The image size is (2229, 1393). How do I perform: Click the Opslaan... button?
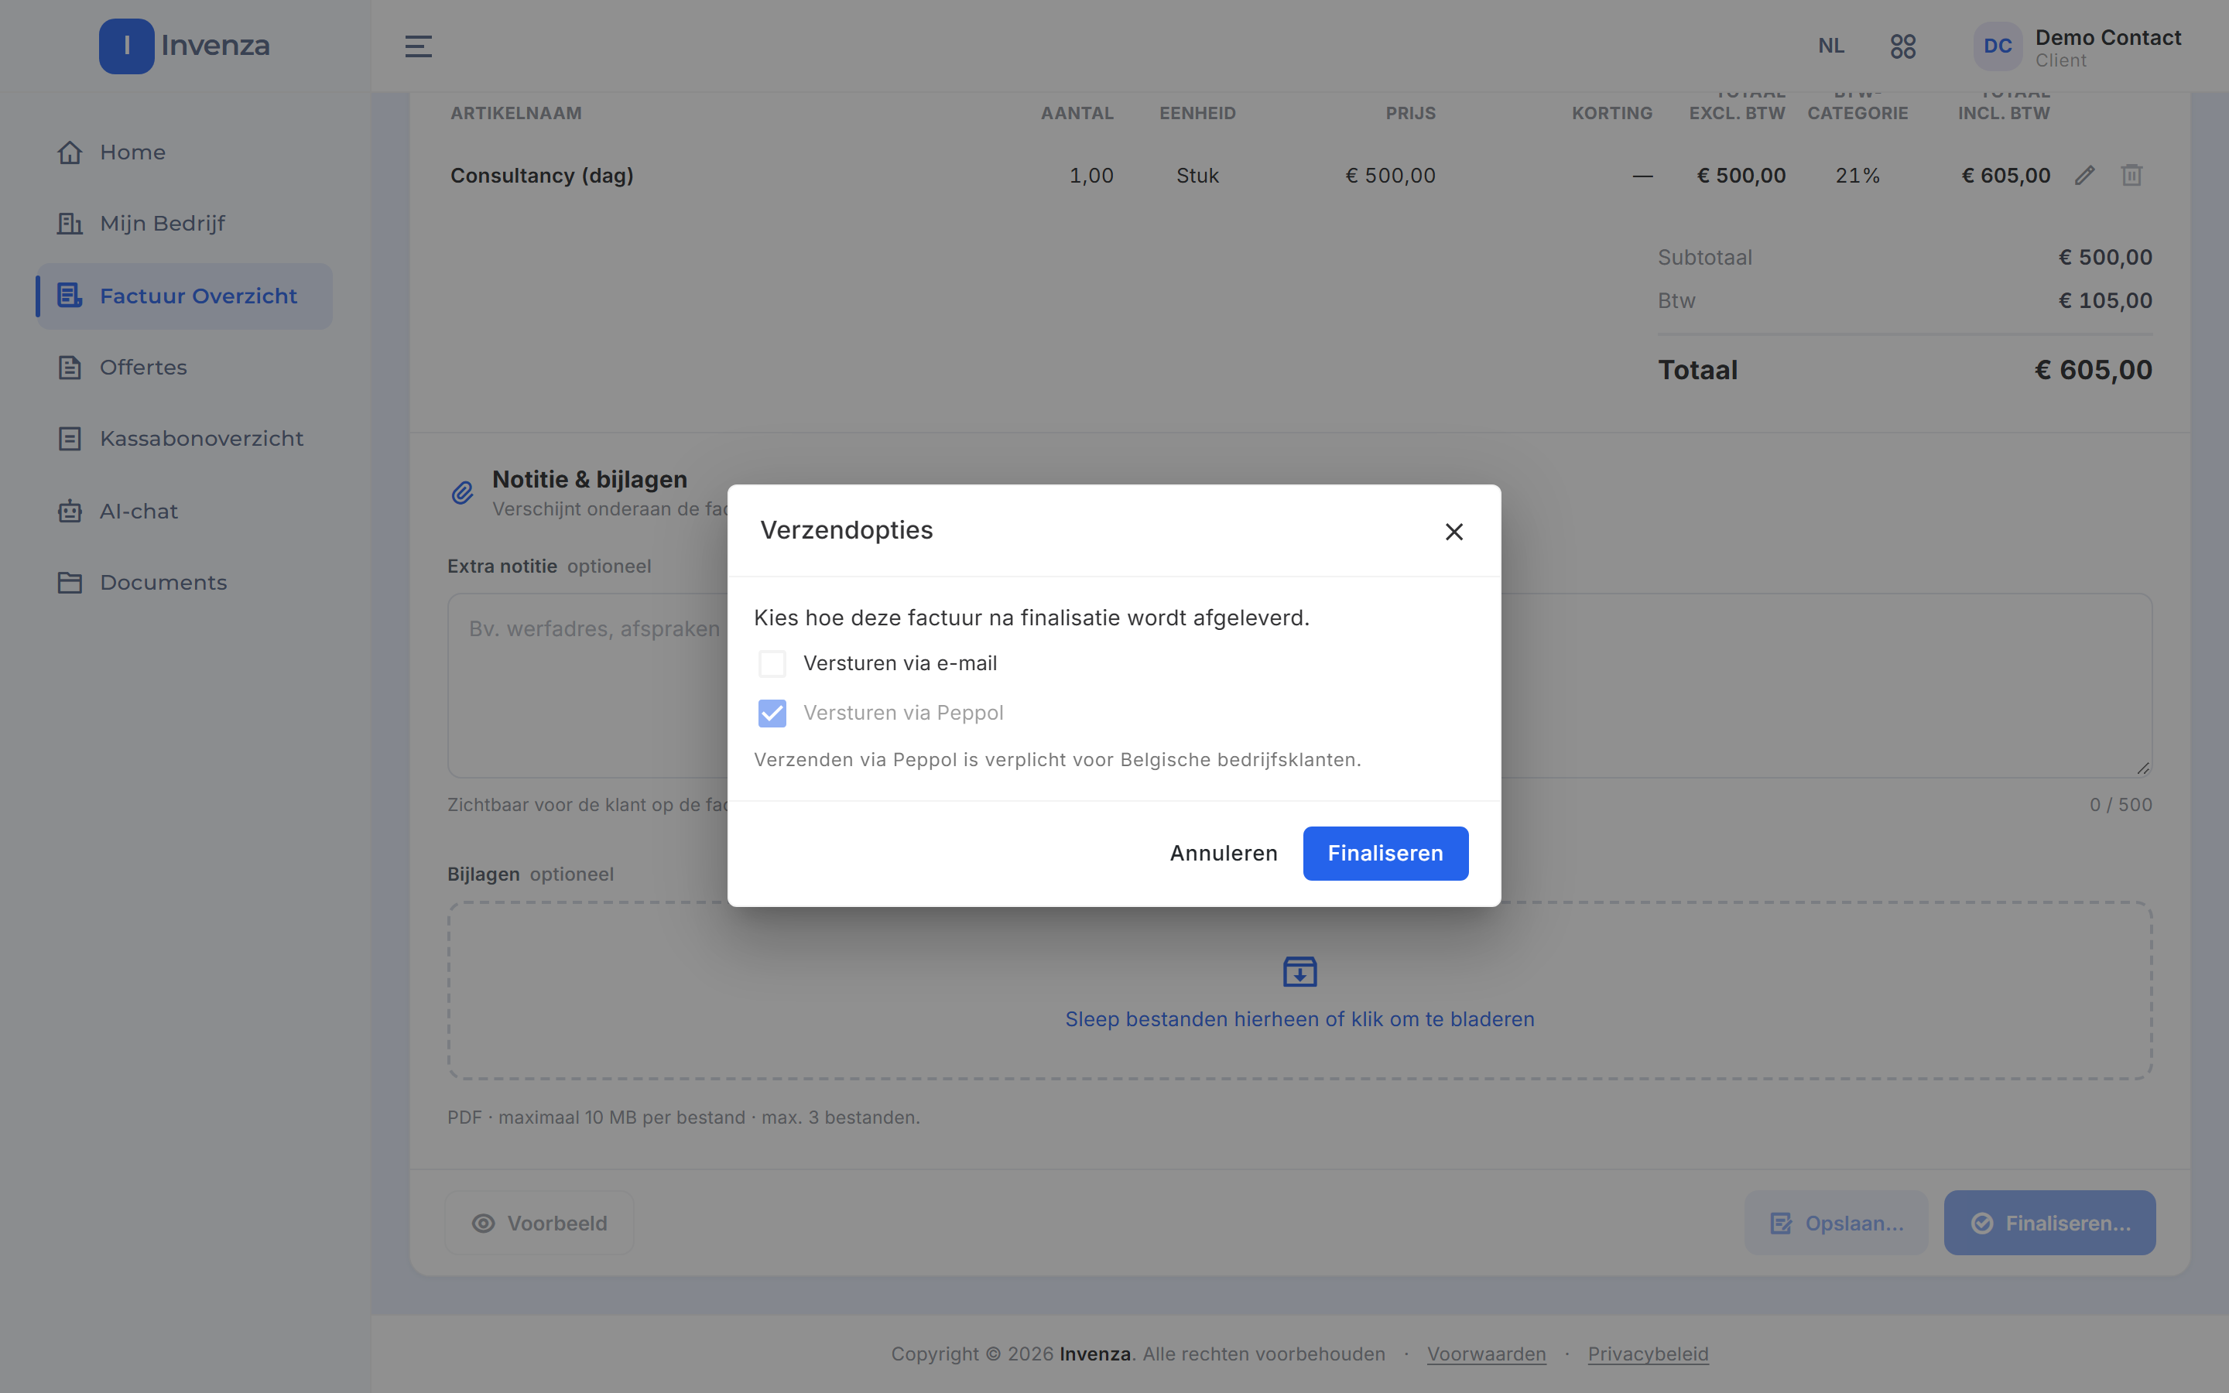[1836, 1223]
